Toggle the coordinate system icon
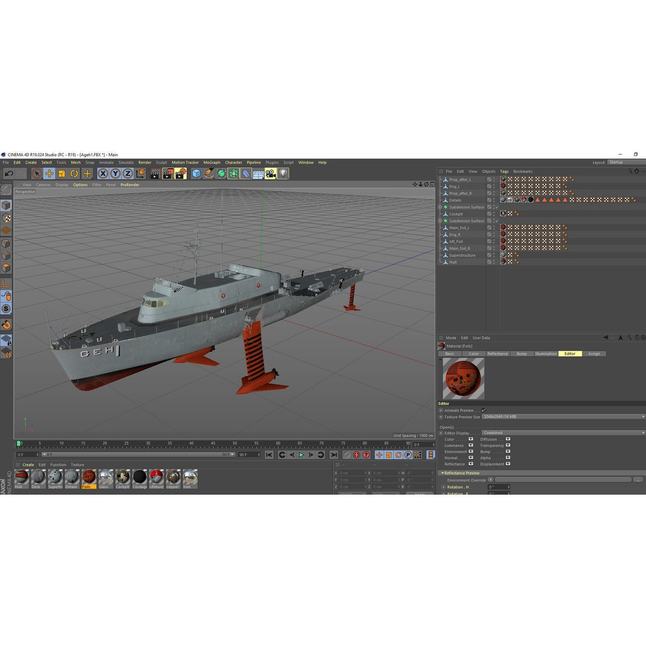 click(x=141, y=173)
